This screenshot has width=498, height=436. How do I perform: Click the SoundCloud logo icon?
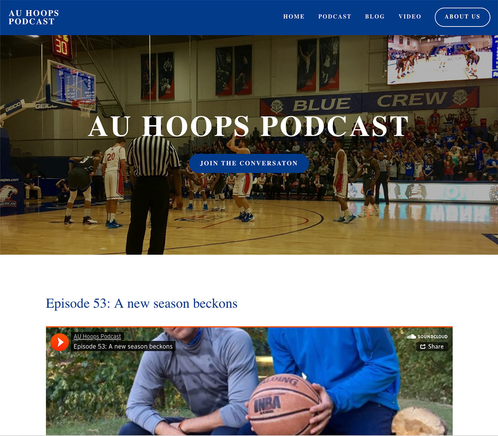tap(427, 336)
